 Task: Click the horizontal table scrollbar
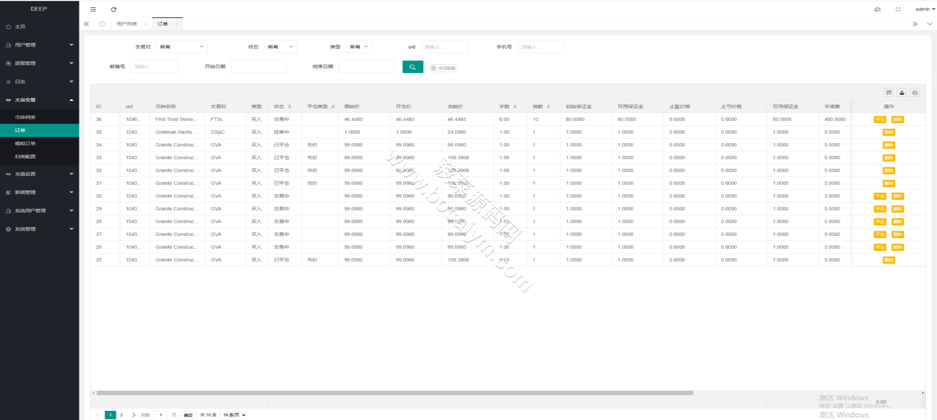(395, 393)
